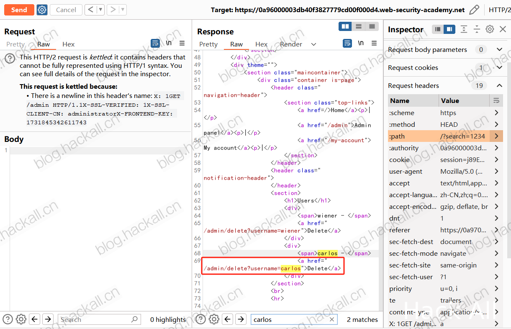The height and width of the screenshot is (329, 511).
Task: Open the Request panel hamburger menu
Action: (182, 43)
